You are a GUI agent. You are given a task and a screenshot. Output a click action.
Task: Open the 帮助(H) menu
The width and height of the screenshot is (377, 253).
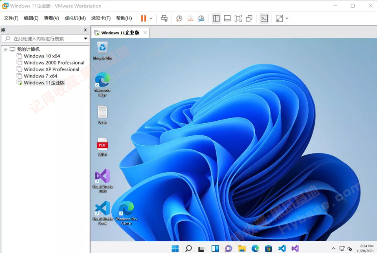click(124, 18)
